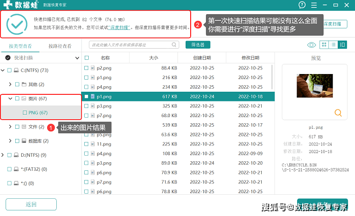Check the select-all checkbox in the header
355x216 pixels.
87,58
